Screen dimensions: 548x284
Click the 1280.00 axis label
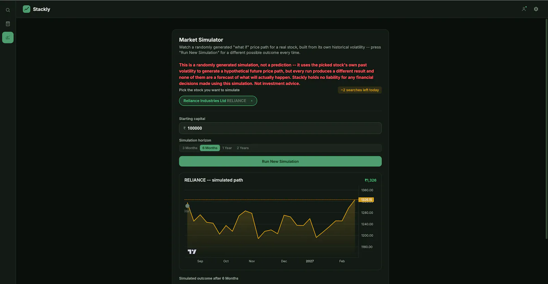pos(367,213)
